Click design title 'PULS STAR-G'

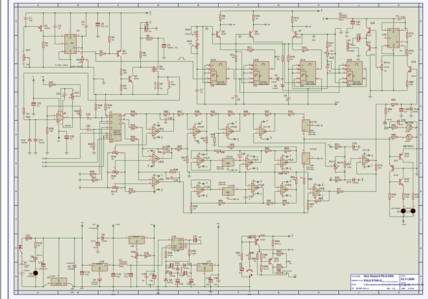373,280
